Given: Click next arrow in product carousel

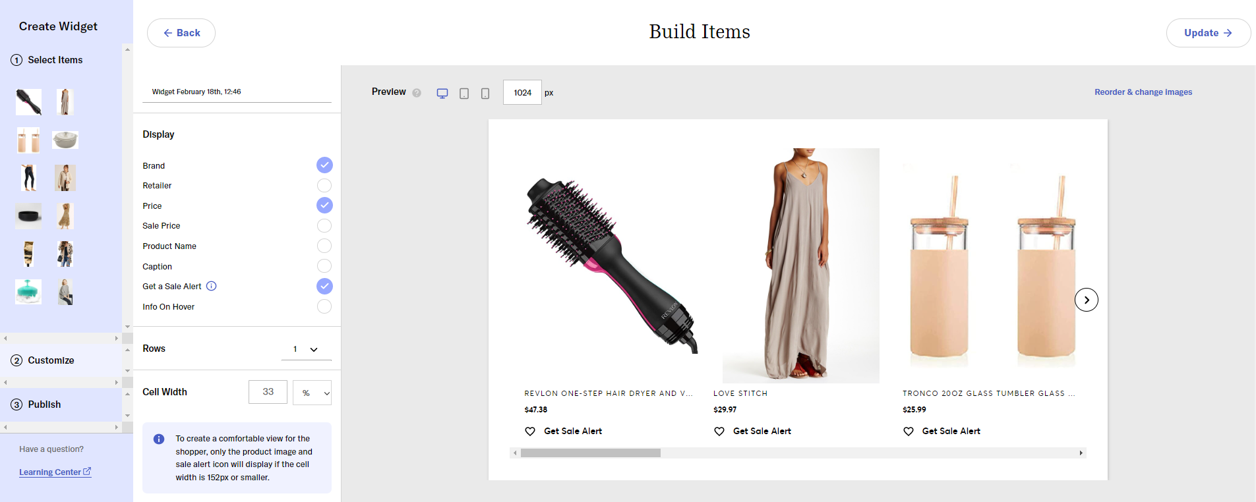Looking at the screenshot, I should (1086, 300).
